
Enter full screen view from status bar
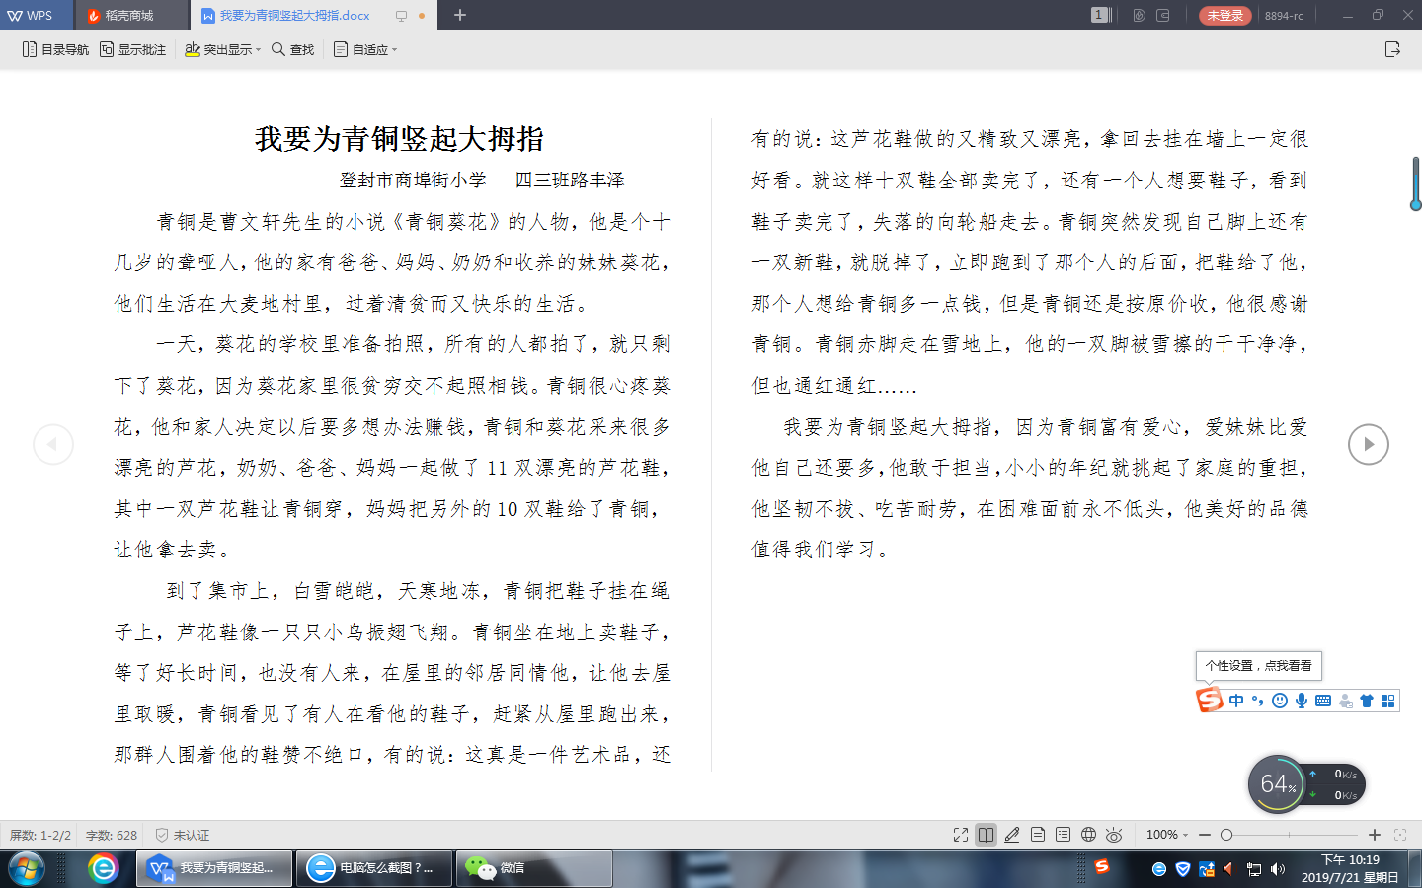[960, 835]
